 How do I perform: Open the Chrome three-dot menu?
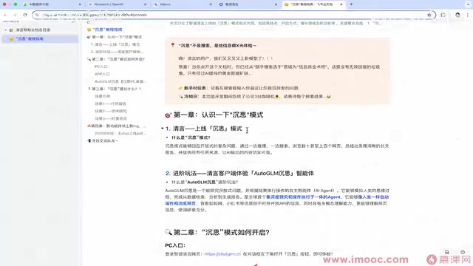468,15
